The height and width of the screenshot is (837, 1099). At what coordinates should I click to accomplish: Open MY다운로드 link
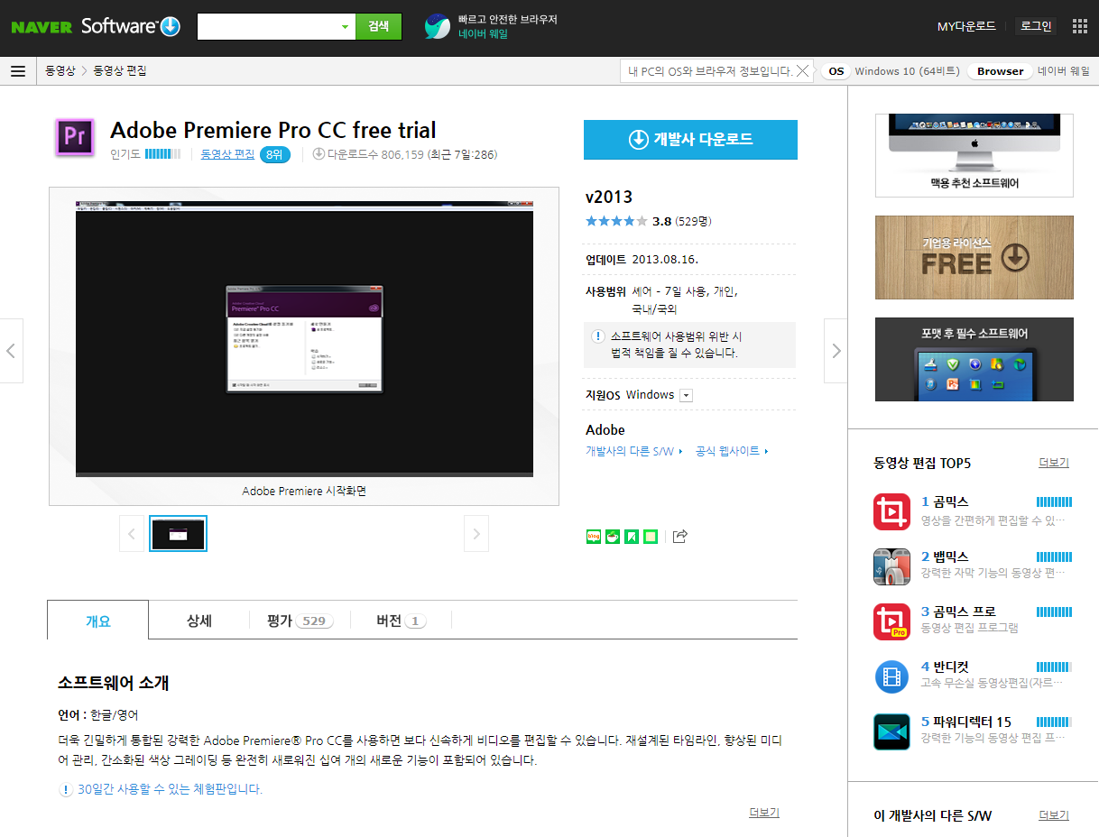click(966, 26)
